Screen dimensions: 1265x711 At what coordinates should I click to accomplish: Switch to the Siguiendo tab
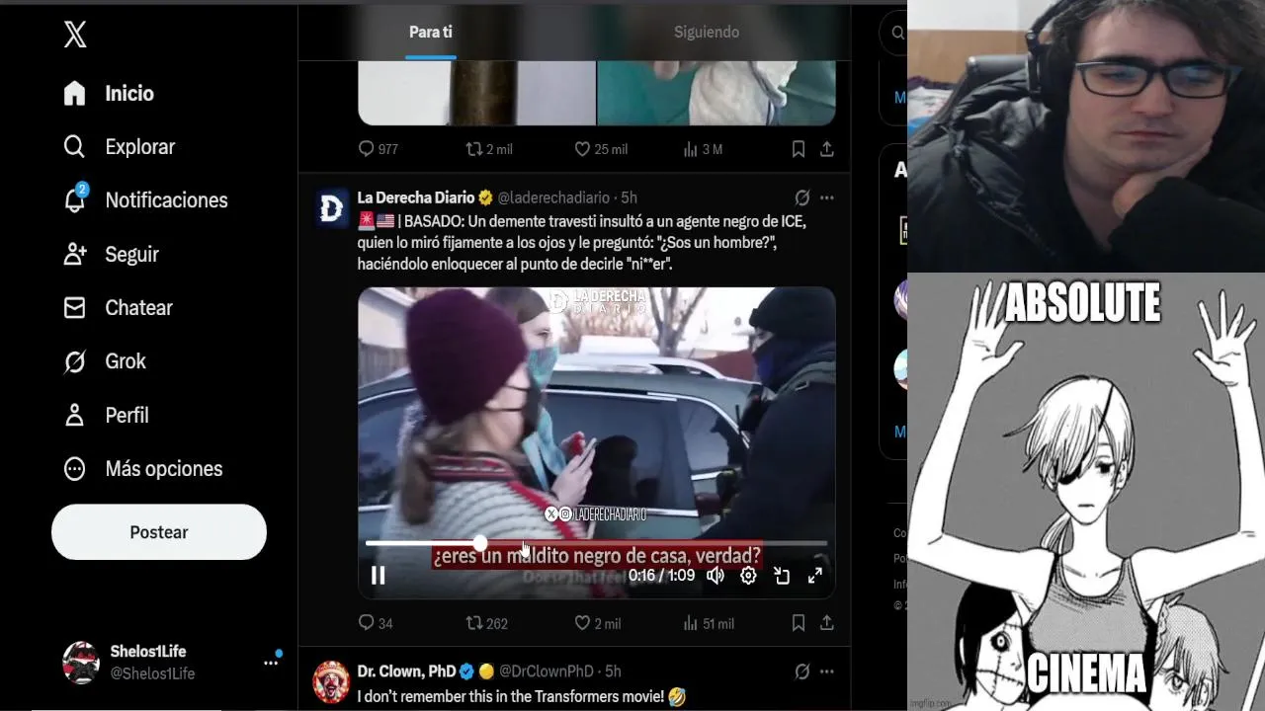707,32
